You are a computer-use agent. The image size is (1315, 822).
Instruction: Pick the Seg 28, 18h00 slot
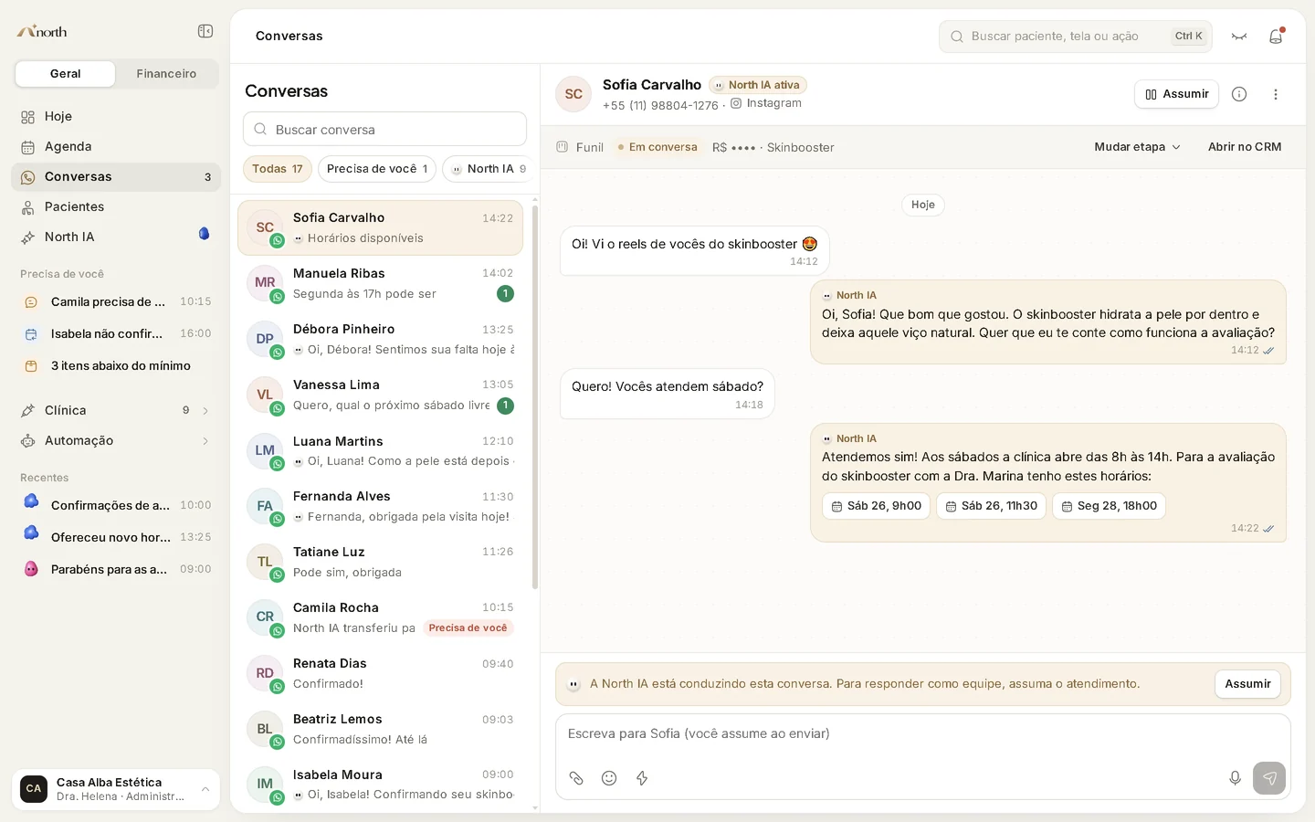tap(1109, 506)
